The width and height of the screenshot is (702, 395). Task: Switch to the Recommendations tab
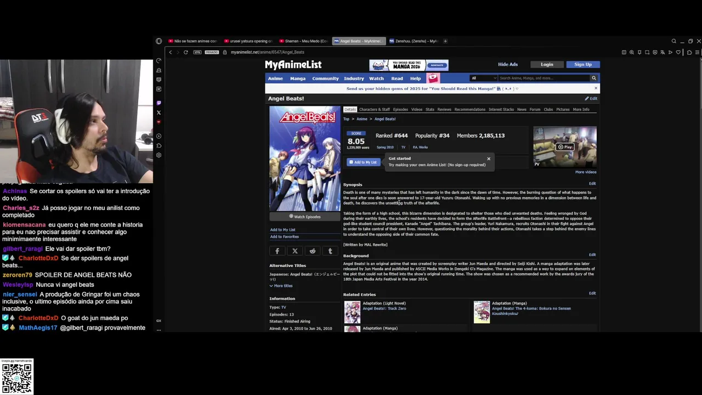(470, 109)
